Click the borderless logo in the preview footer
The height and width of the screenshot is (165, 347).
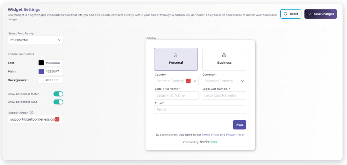click(208, 142)
